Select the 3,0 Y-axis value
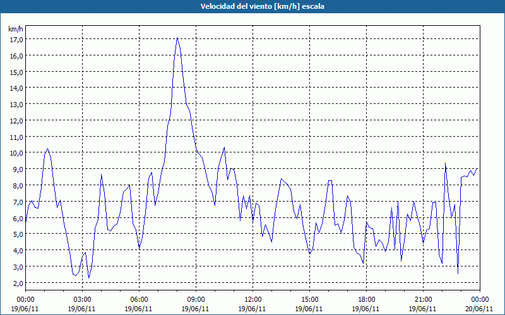This screenshot has height=315, width=505. [x=18, y=266]
